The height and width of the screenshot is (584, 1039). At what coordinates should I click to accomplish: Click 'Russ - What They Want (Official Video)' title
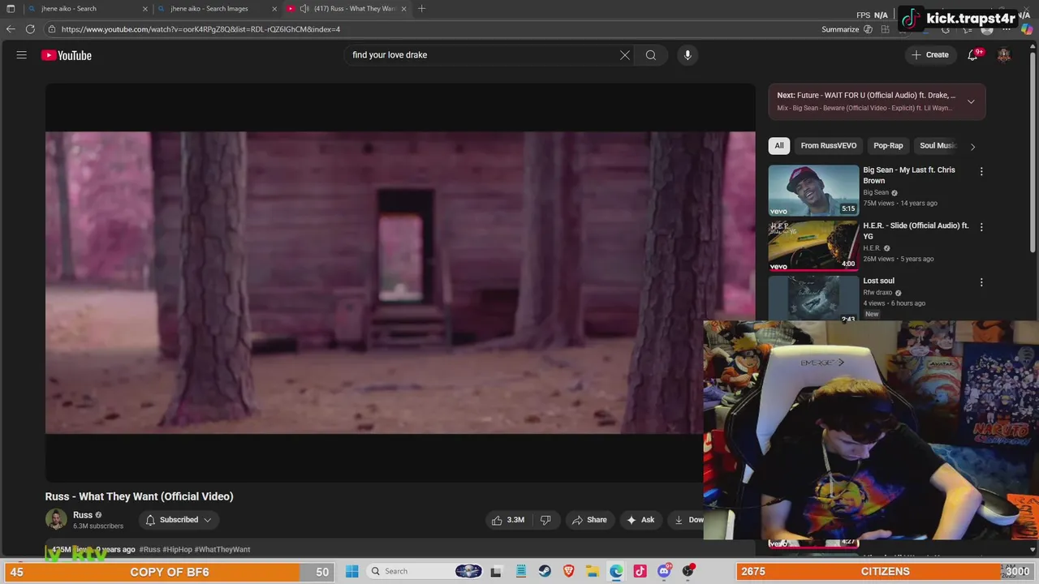pos(139,496)
